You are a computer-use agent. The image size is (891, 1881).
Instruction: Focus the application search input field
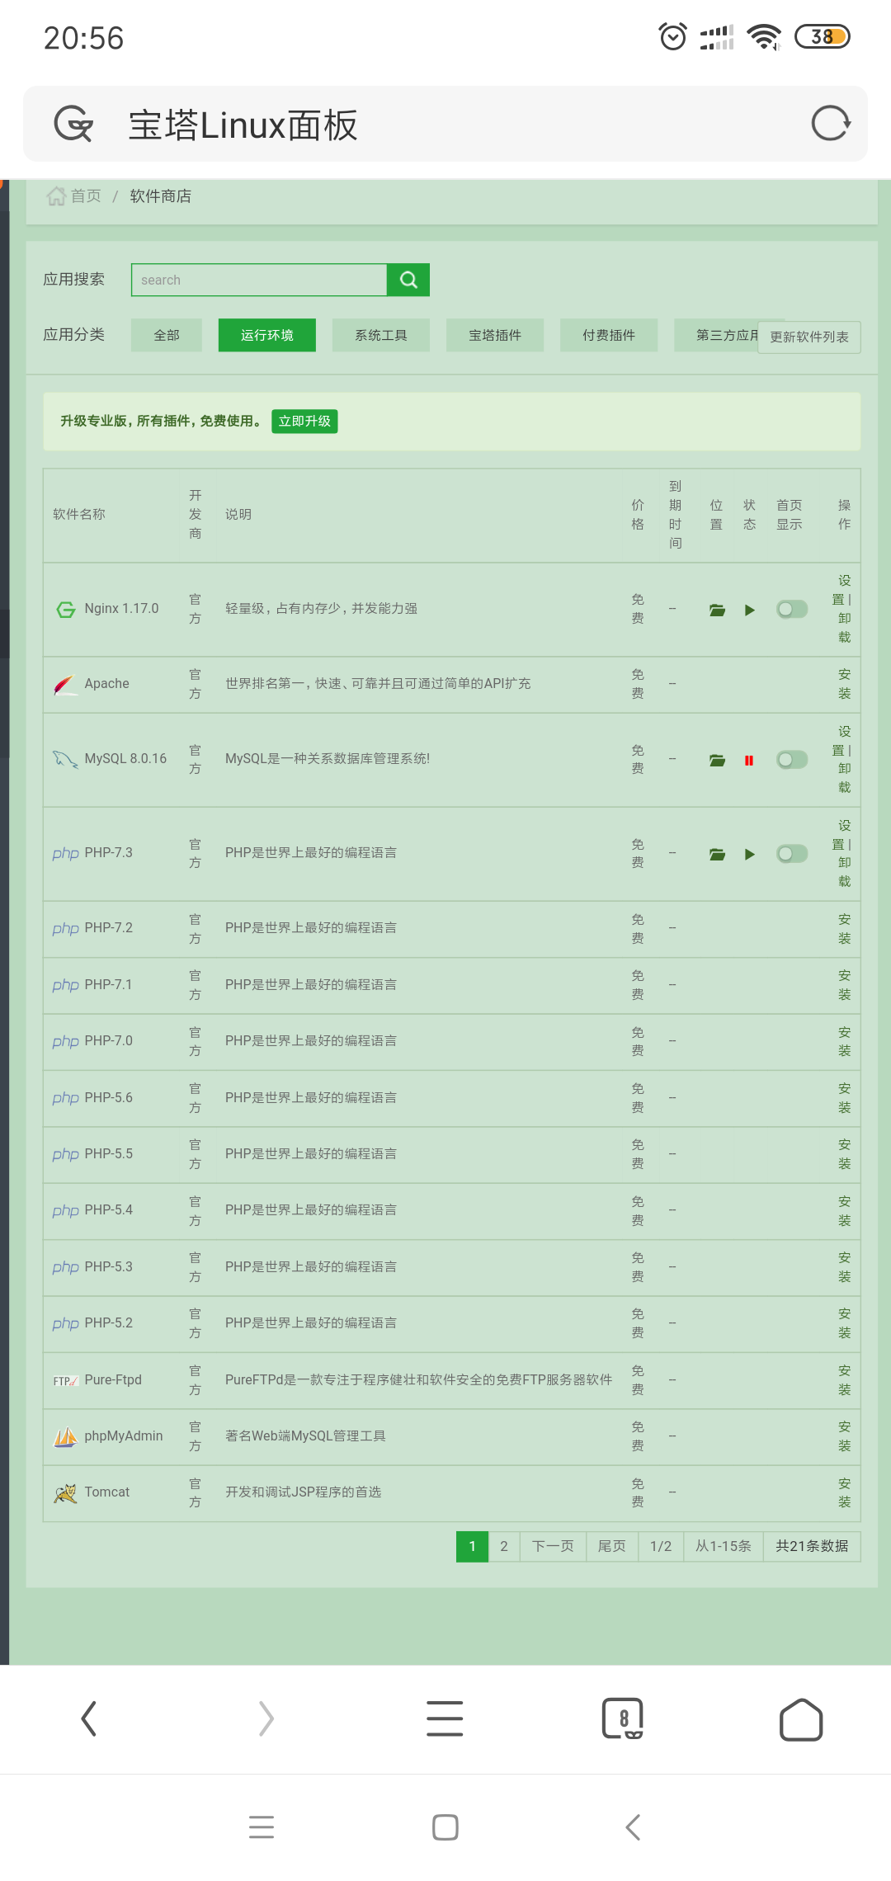(x=259, y=280)
